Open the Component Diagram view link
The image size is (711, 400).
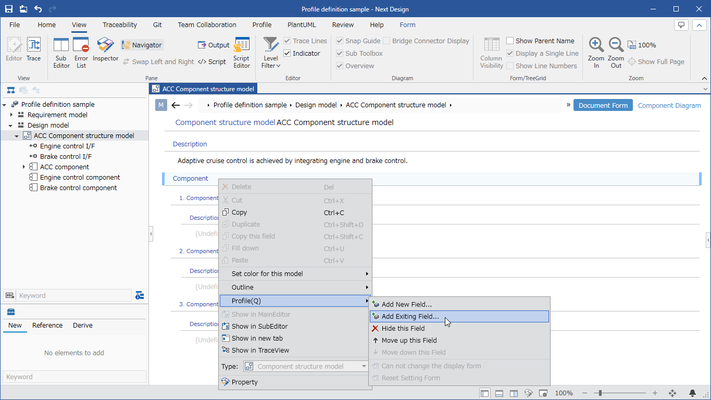pyautogui.click(x=669, y=105)
